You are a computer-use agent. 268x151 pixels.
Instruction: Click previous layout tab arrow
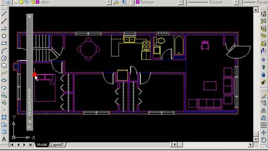[18, 145]
